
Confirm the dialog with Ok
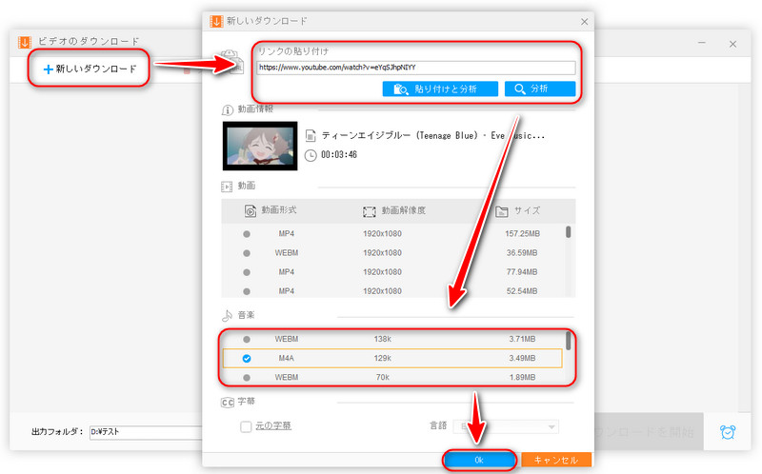pos(480,459)
